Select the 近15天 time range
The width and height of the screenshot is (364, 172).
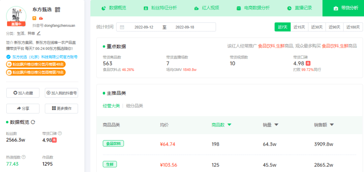point(299,27)
